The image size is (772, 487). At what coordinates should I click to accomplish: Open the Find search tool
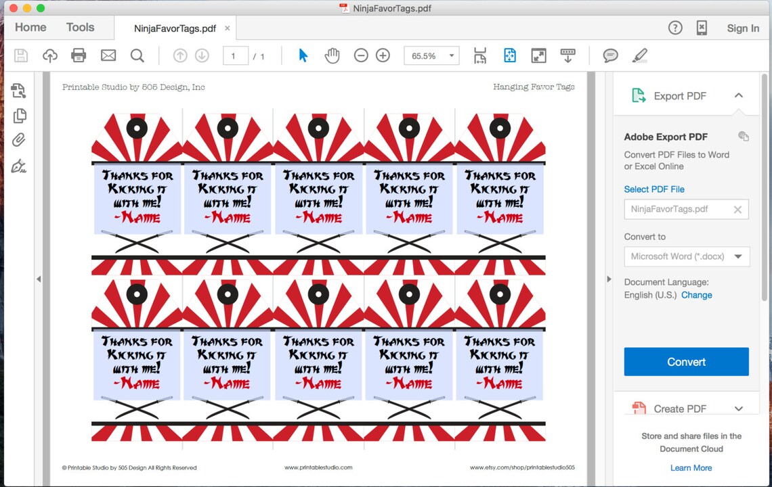coord(137,55)
